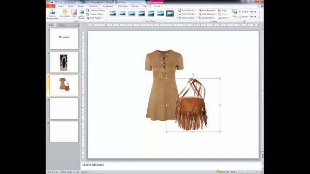Switch to the Home ribbon tab
Viewport: 310px width, 174px height.
(61, 6)
